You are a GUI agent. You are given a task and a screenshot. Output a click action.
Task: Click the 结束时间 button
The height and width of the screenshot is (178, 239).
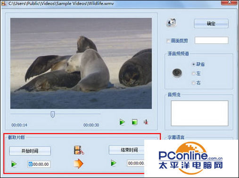[127, 150]
